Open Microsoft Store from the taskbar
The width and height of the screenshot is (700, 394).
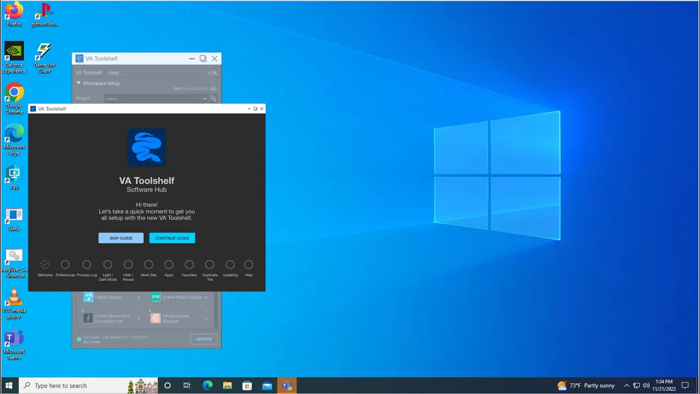[x=247, y=385]
